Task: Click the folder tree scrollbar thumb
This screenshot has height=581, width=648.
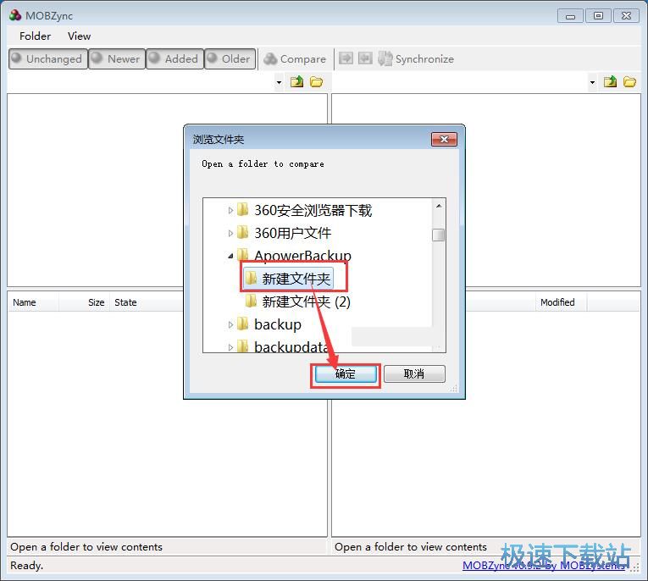Action: point(439,235)
